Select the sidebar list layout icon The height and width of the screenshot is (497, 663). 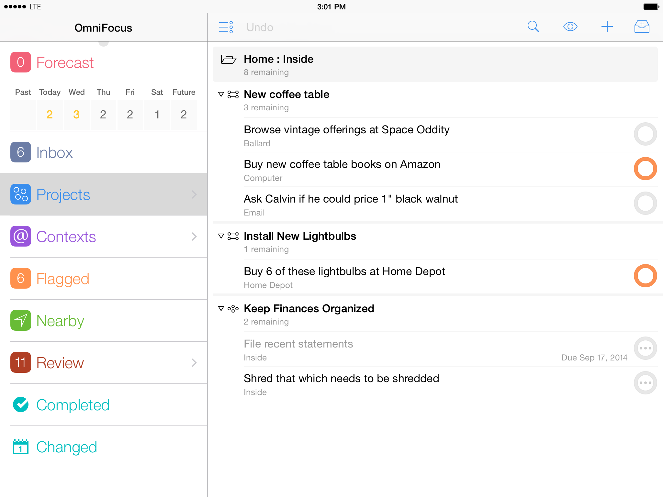pos(226,27)
